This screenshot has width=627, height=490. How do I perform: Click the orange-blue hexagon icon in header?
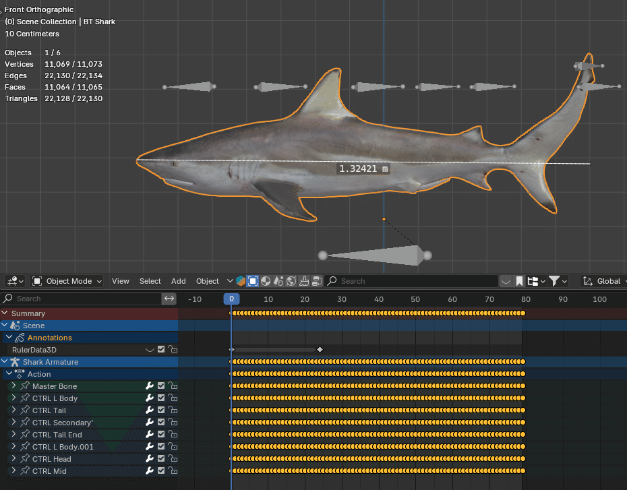[x=240, y=281]
